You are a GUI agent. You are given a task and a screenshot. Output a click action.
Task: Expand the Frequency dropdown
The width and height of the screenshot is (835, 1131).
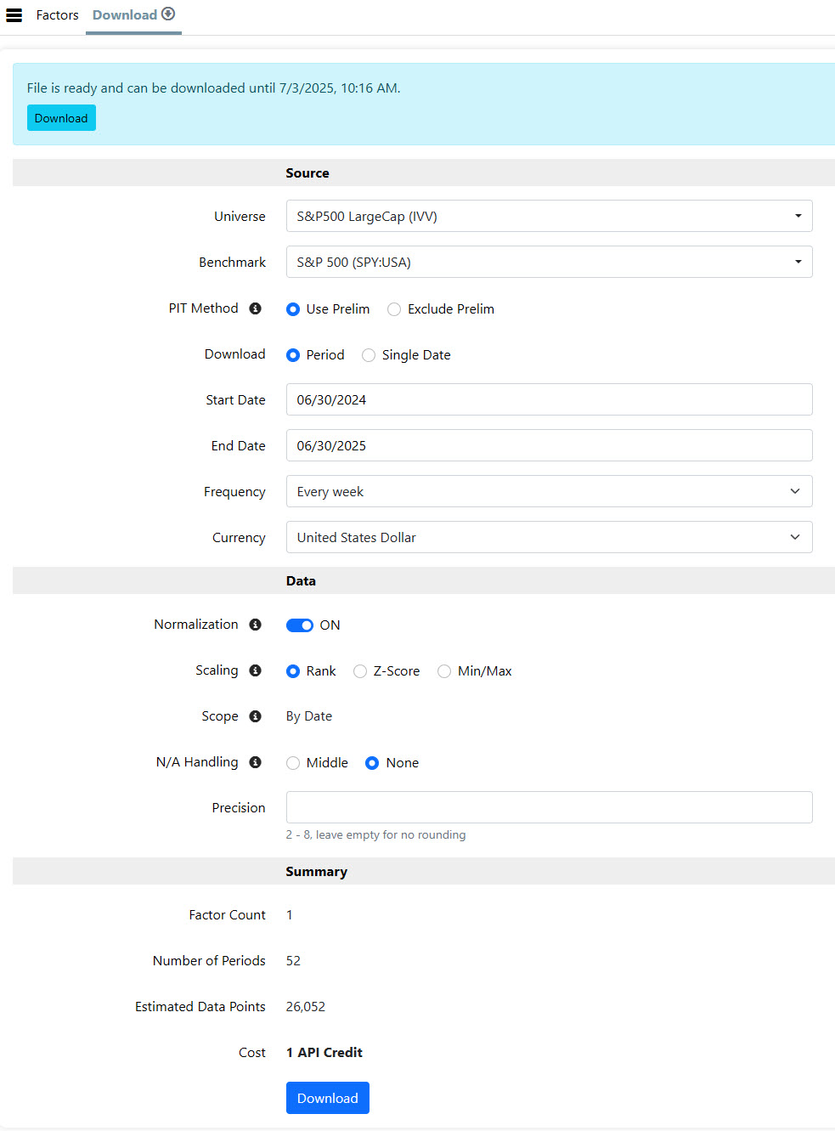[549, 491]
